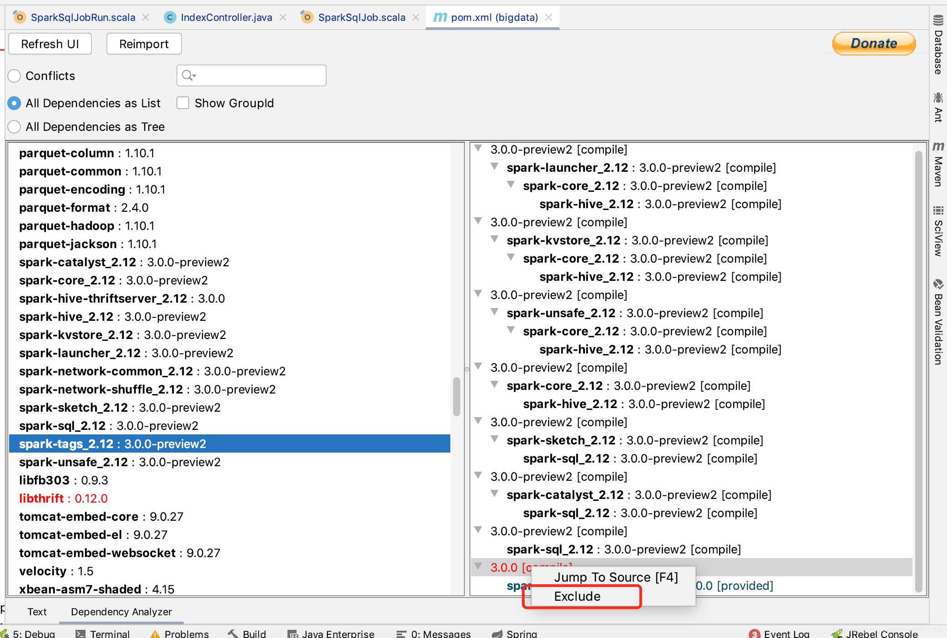Open the Spring tool window

514,633
